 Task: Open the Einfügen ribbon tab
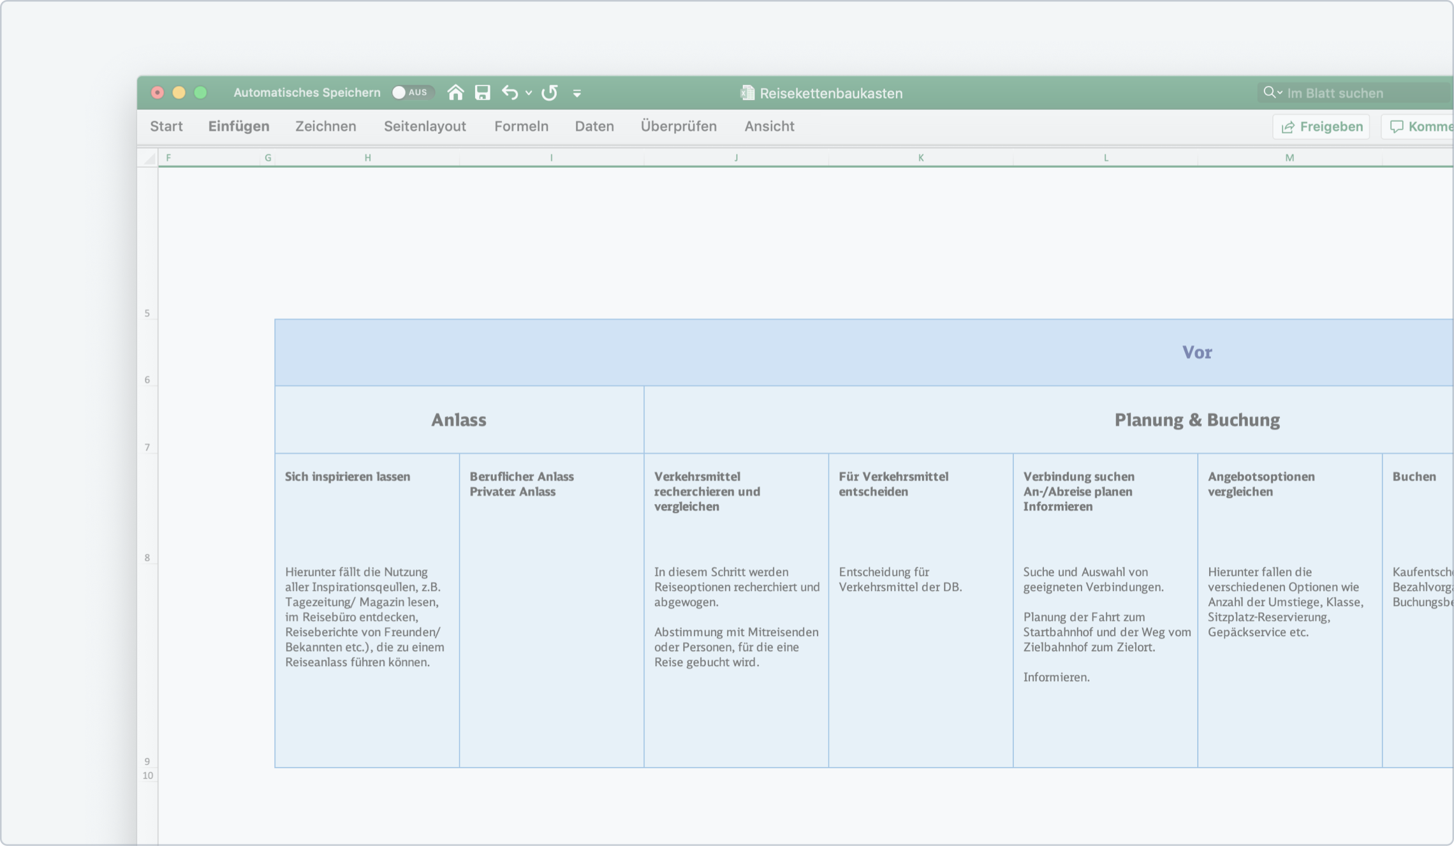239,126
